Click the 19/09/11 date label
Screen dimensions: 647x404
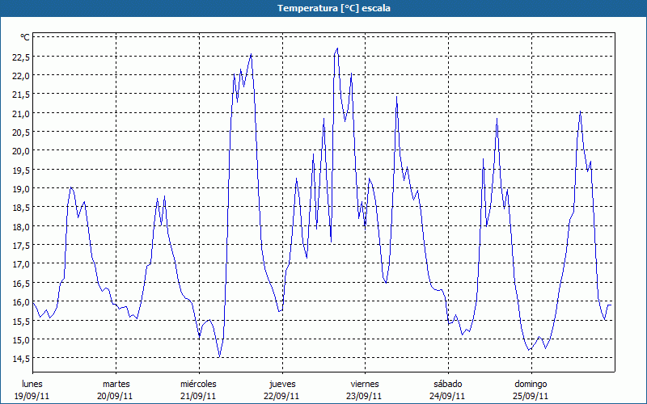coord(32,396)
